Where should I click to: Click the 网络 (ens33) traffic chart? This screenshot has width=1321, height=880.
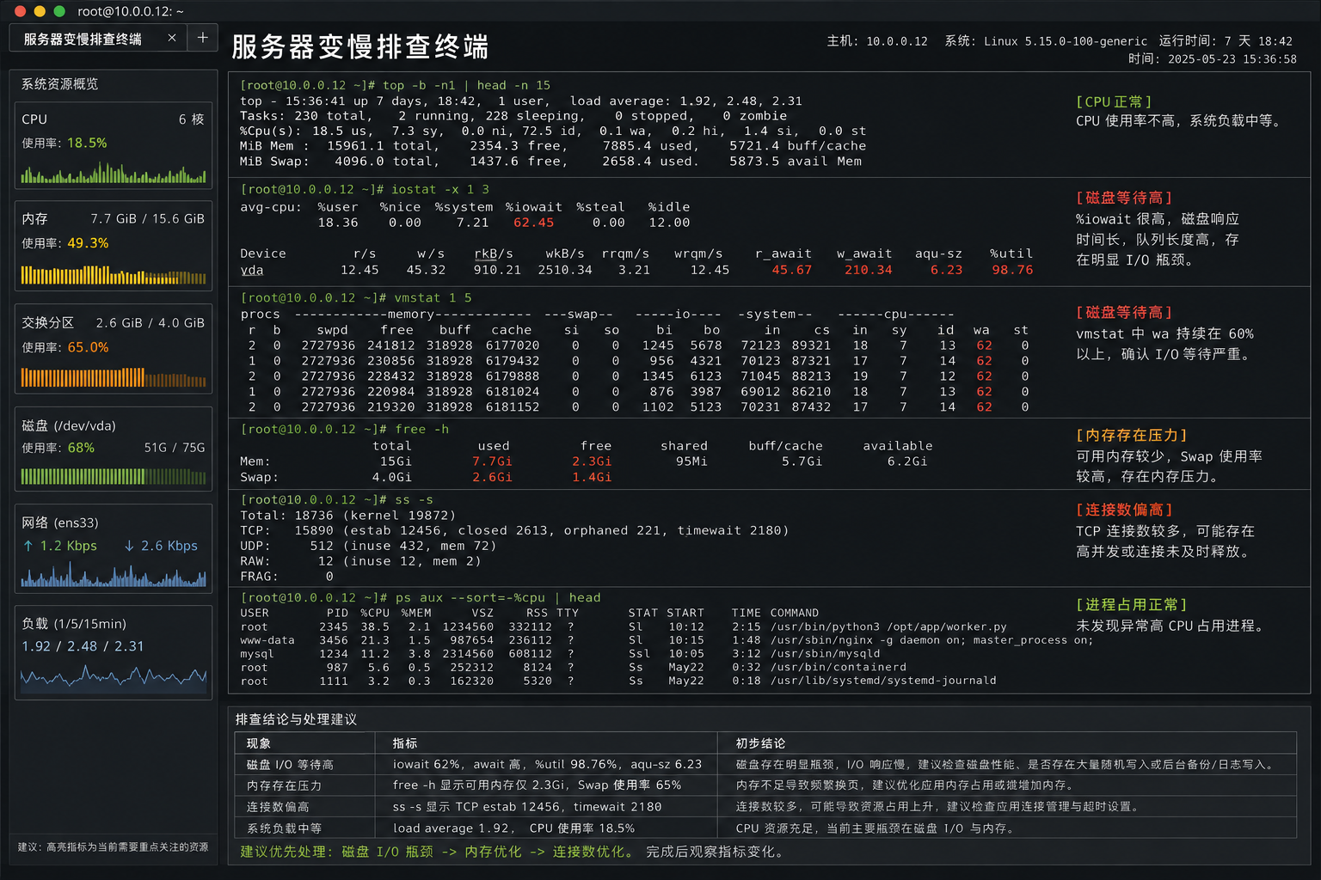coord(114,575)
